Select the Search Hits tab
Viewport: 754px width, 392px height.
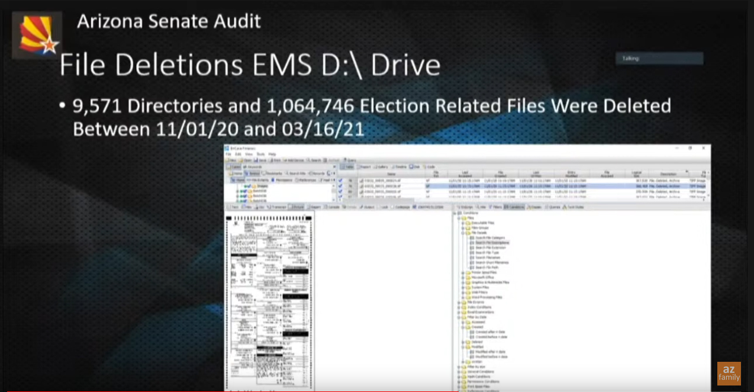coord(296,173)
